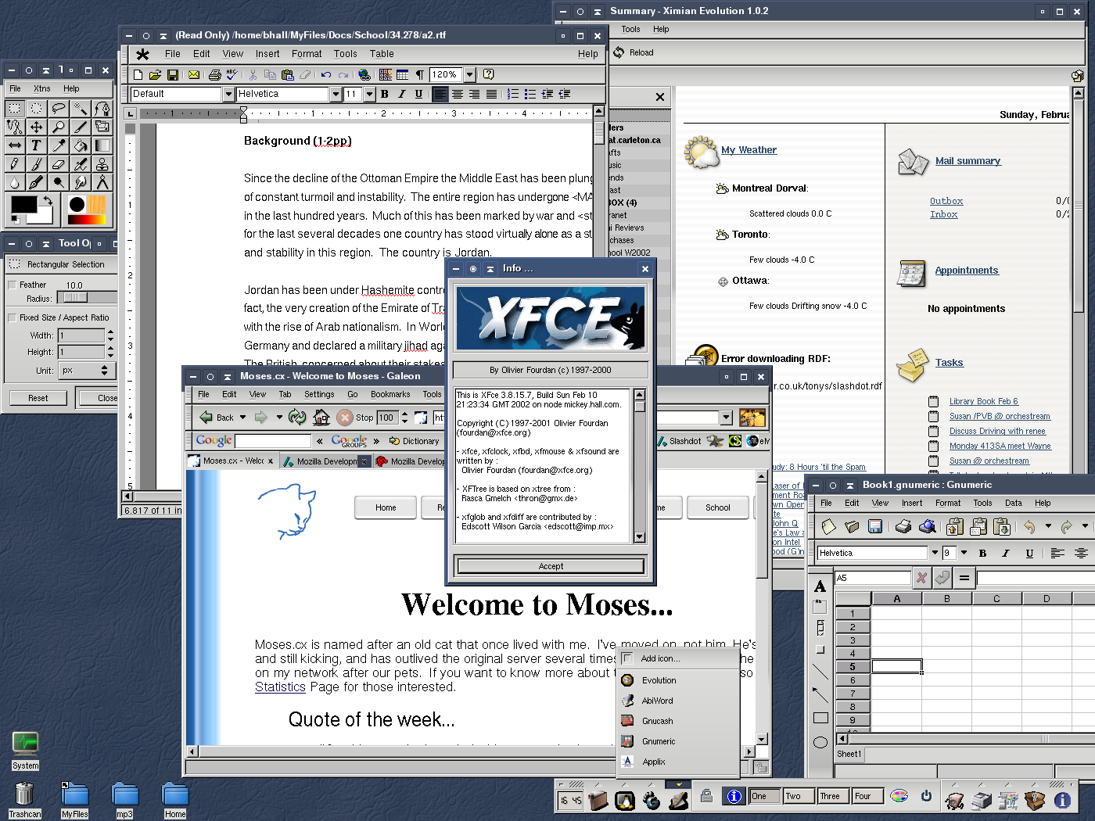Click the Save icon in Gnumeric toolbar

(x=875, y=527)
